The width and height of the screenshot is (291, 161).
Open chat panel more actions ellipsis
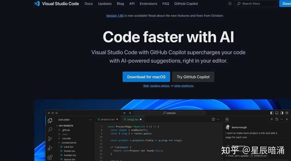tap(282, 119)
